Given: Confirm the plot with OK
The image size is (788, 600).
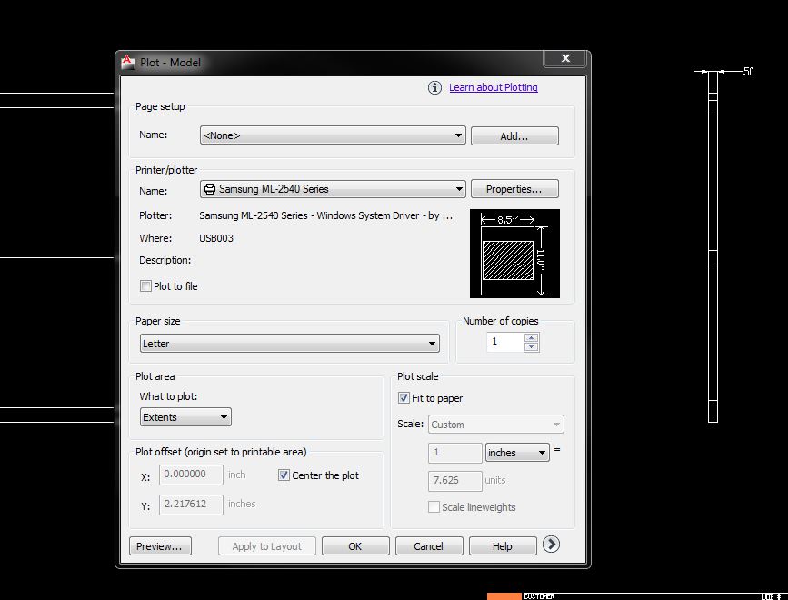Looking at the screenshot, I should [x=355, y=546].
